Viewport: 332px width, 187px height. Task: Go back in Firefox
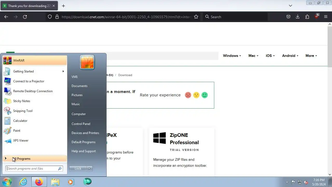(6, 17)
